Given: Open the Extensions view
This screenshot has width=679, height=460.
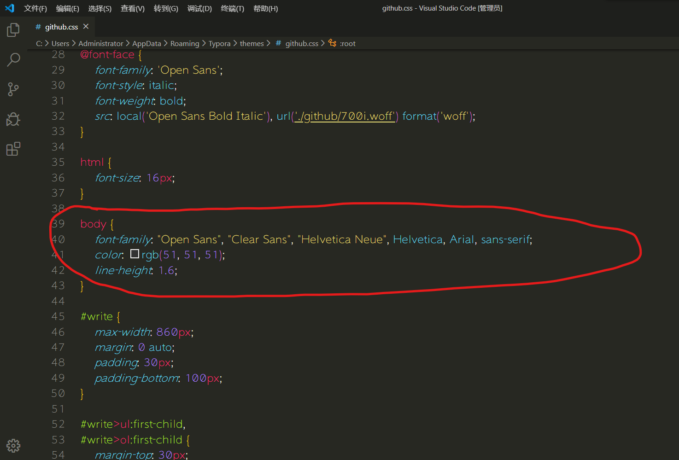Looking at the screenshot, I should click(x=13, y=149).
